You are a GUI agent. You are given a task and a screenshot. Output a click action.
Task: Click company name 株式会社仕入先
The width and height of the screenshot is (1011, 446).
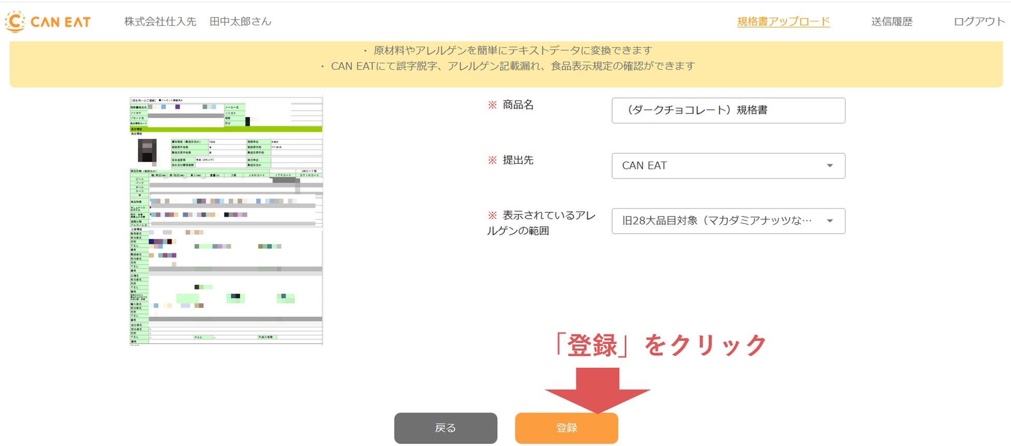tap(160, 22)
